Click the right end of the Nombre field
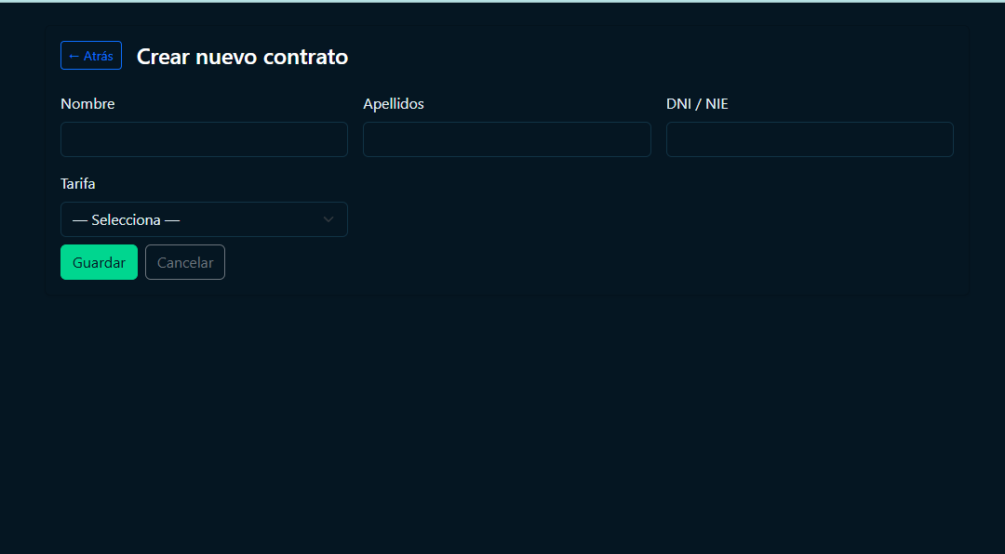Viewport: 1005px width, 554px height. pyautogui.click(x=330, y=139)
